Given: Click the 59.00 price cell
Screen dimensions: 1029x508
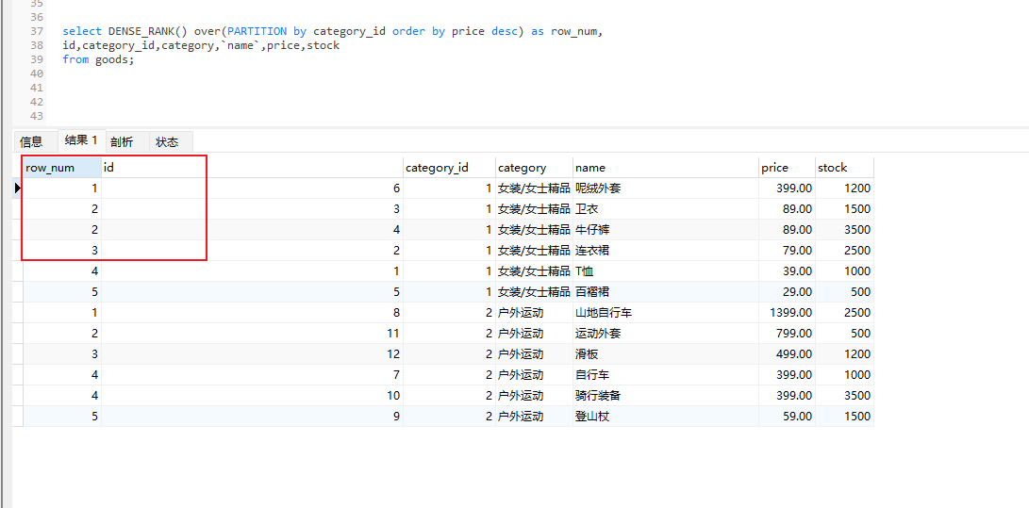Looking at the screenshot, I should [787, 417].
